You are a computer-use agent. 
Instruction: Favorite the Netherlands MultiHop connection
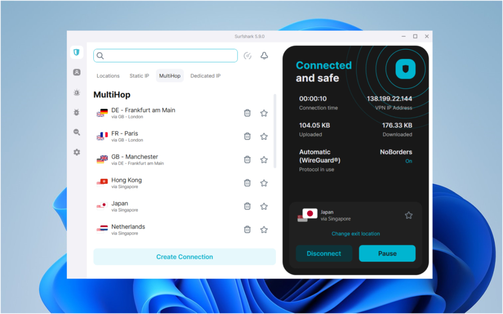(x=264, y=229)
